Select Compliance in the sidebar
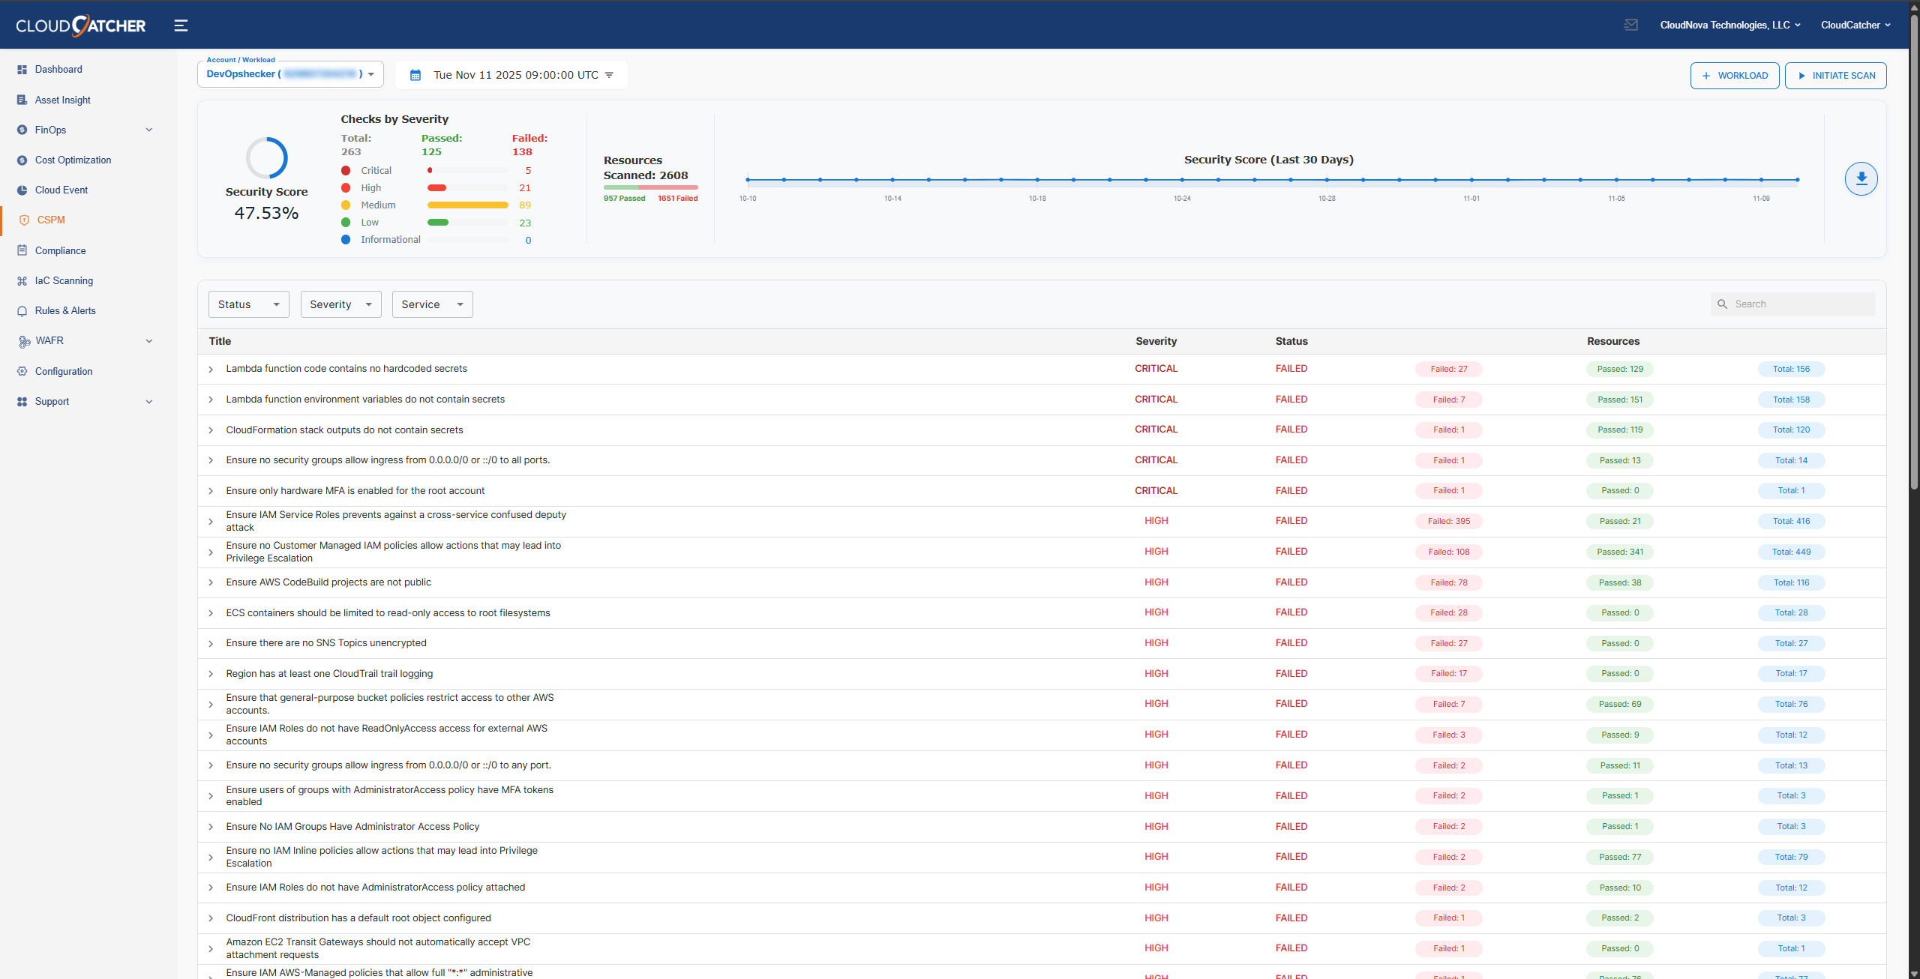The height and width of the screenshot is (979, 1920). [x=60, y=250]
